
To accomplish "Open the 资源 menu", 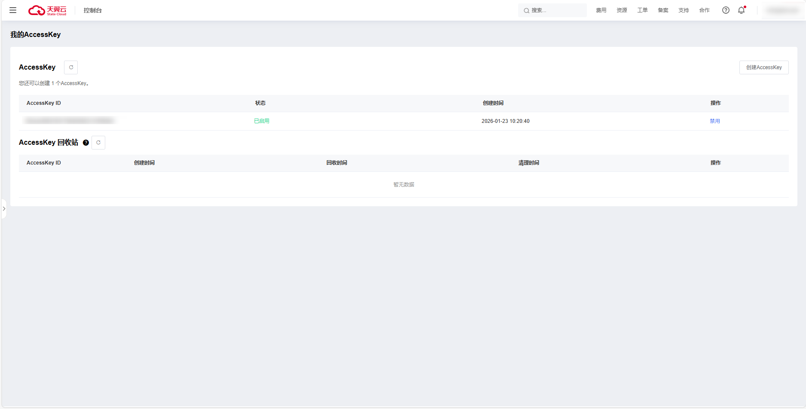I will [622, 10].
